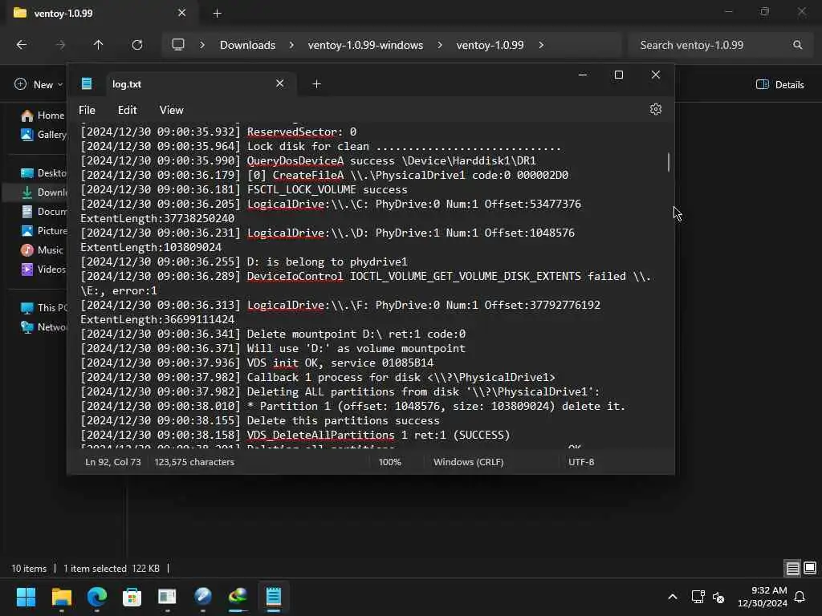
Task: Open the Notepad View menu
Action: (x=172, y=110)
